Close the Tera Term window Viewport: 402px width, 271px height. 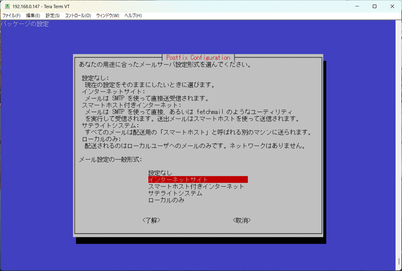point(392,6)
